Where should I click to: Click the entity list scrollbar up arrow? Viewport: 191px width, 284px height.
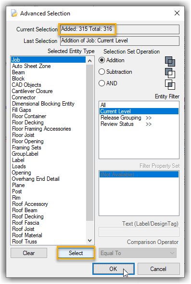89,61
